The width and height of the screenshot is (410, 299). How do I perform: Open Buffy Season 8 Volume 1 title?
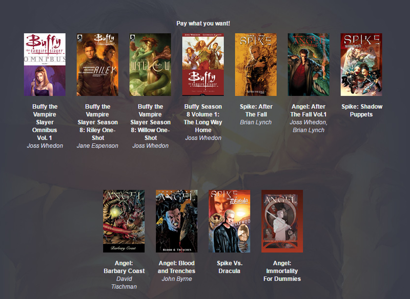[x=203, y=118]
